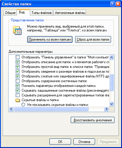Confirm with the OK button
Image resolution: width=122 pixels, height=148 pixels.
pyautogui.click(x=60, y=142)
